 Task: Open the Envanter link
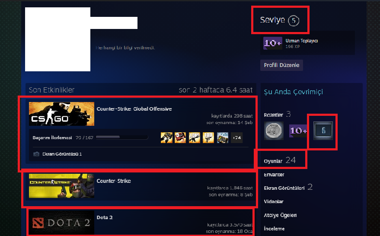(274, 175)
